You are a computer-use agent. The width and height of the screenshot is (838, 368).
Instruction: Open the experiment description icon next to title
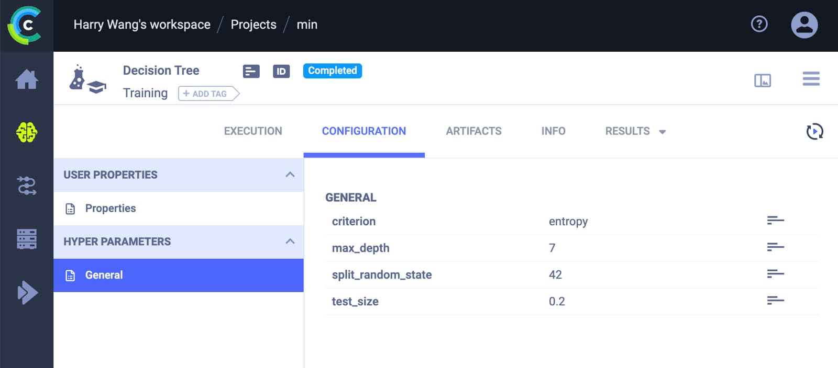click(x=251, y=71)
